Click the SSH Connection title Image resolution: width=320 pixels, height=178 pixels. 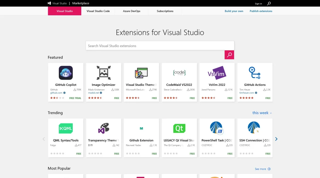(255, 140)
